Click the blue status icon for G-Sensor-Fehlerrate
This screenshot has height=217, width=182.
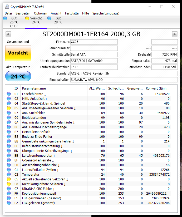click(9, 160)
